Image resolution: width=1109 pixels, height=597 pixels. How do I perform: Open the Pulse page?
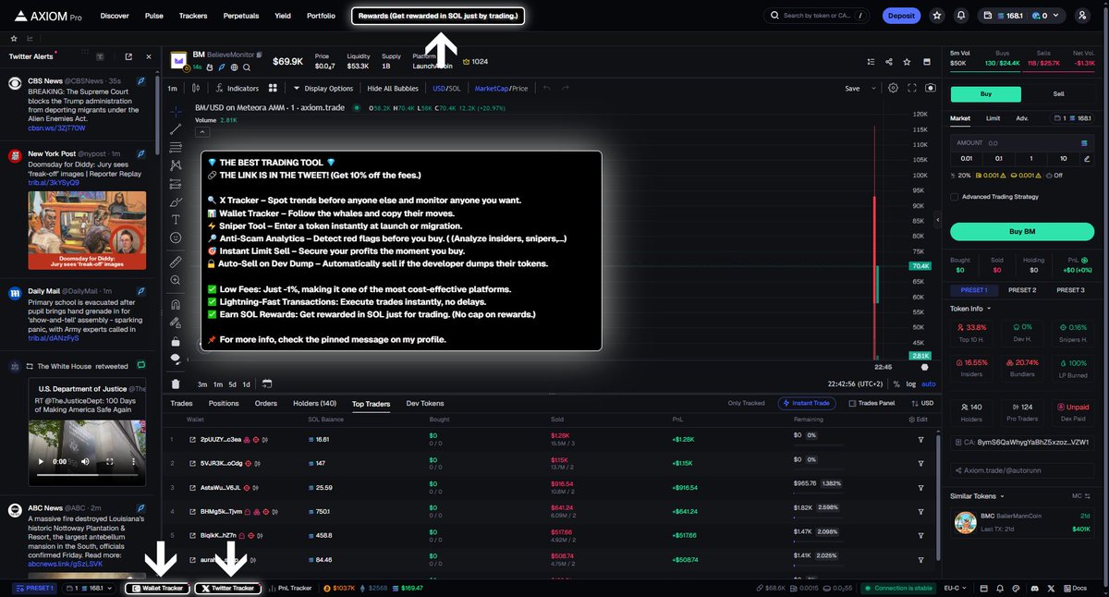click(x=154, y=16)
